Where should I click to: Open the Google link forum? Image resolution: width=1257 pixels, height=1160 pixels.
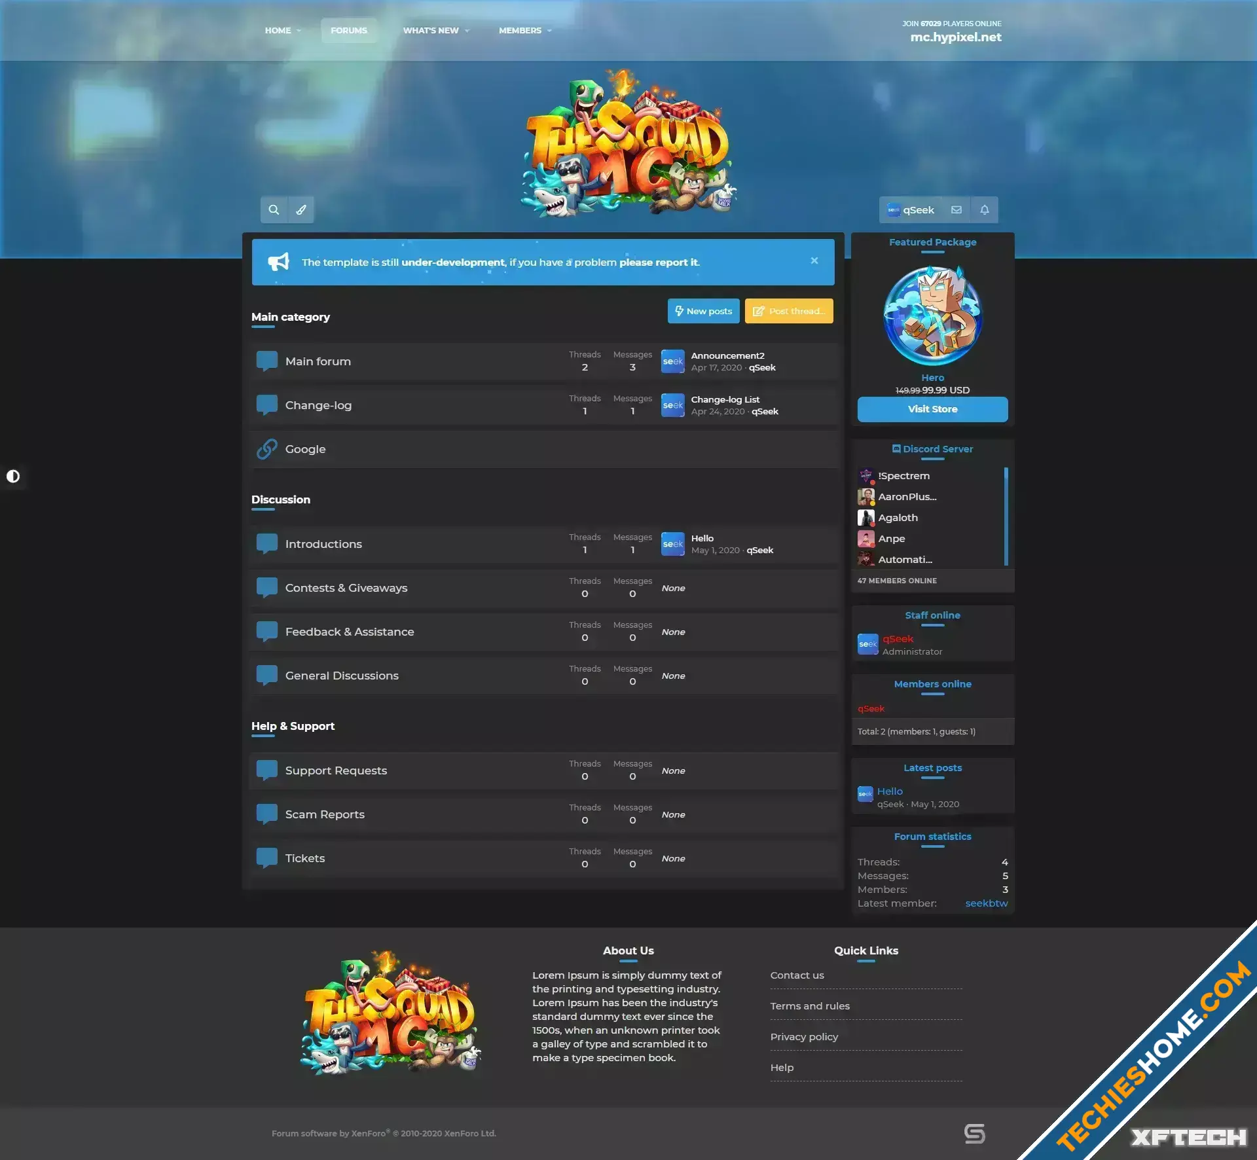(x=306, y=449)
